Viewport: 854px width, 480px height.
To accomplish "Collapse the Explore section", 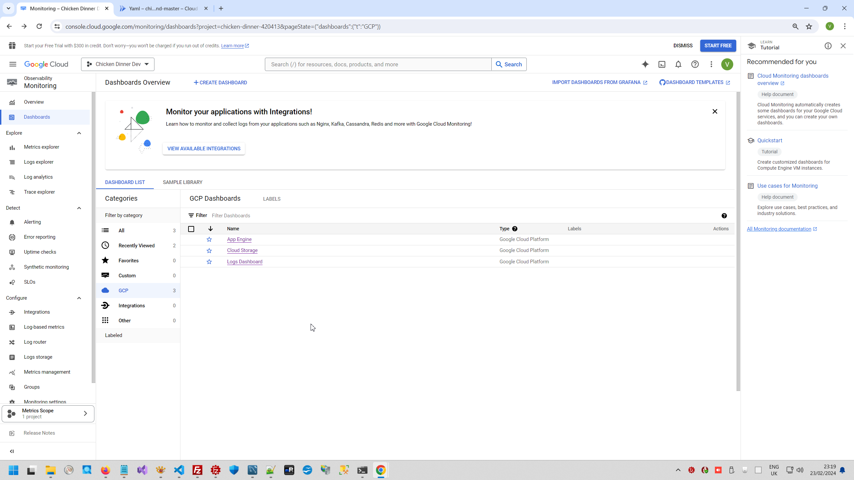I will (79, 133).
